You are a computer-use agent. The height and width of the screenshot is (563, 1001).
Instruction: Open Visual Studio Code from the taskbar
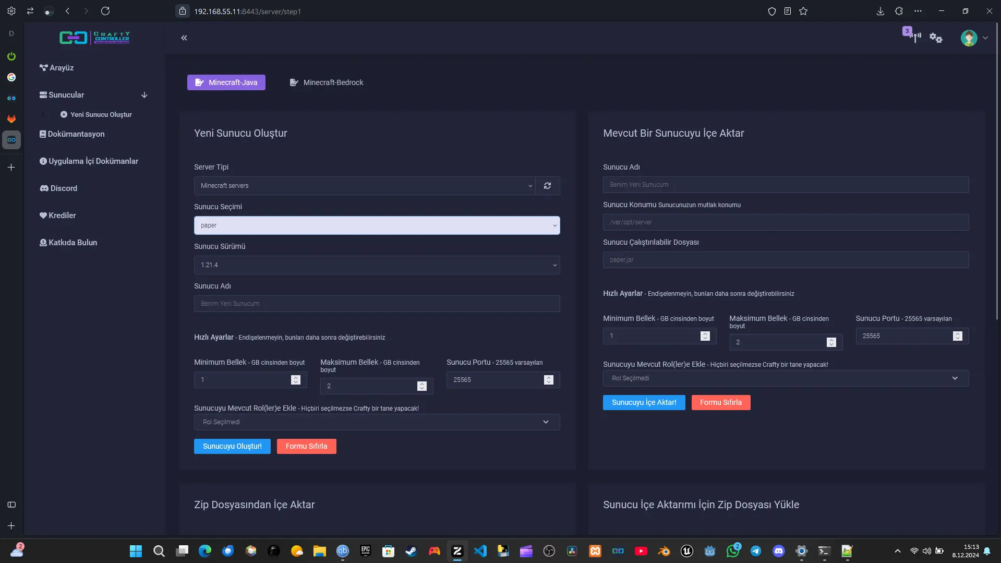coord(480,551)
